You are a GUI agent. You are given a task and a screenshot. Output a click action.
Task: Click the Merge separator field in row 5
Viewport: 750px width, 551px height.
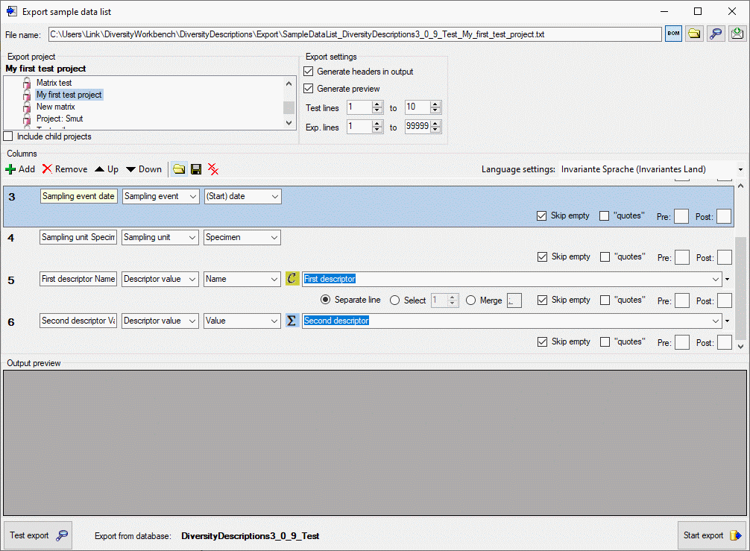[514, 300]
